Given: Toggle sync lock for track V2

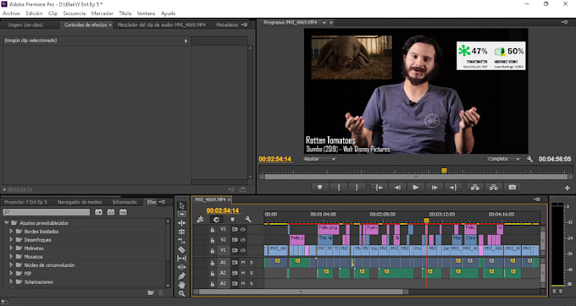Looking at the screenshot, I should point(234,240).
